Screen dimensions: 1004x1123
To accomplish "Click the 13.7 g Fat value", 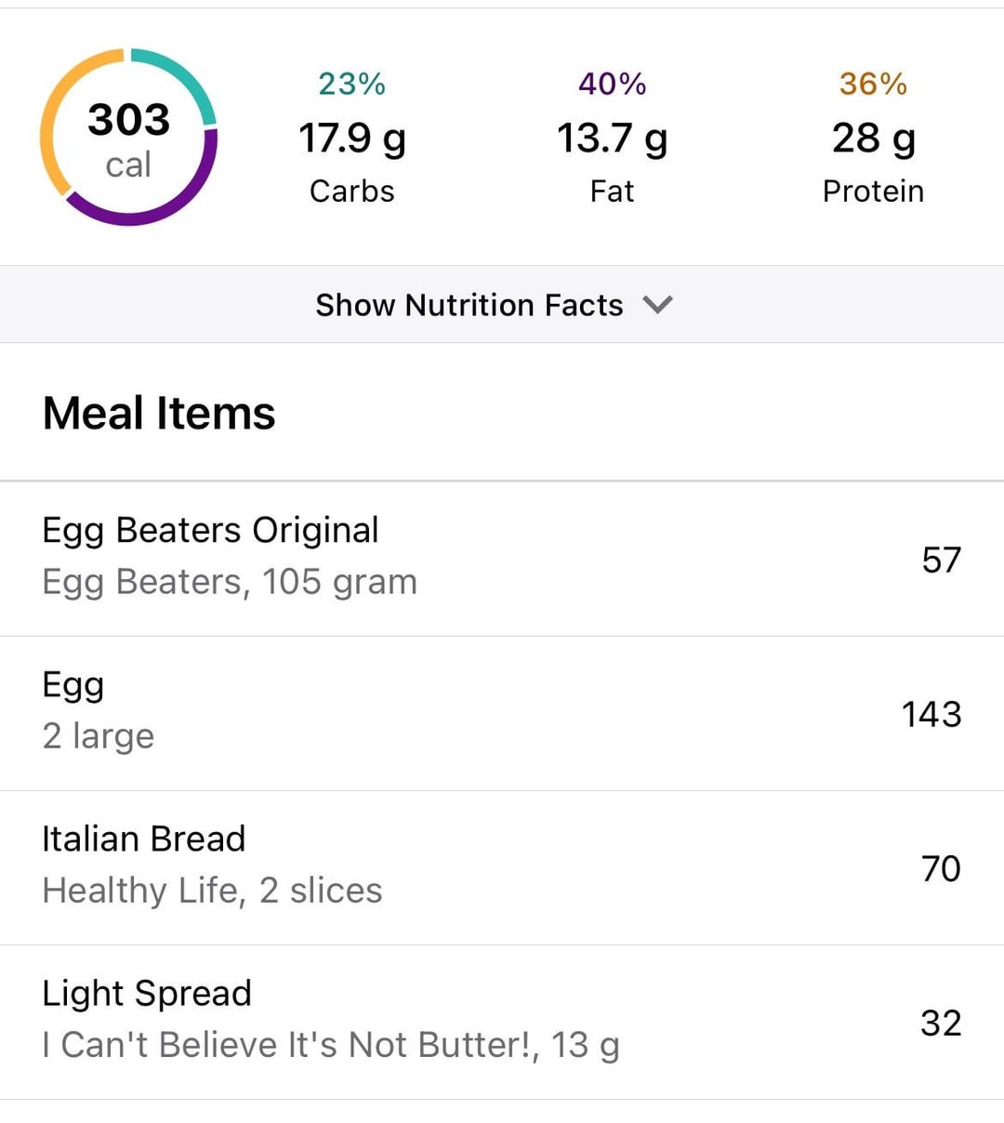I will (612, 139).
